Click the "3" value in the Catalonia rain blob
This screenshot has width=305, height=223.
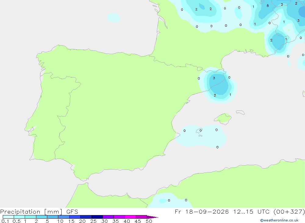[214, 78]
